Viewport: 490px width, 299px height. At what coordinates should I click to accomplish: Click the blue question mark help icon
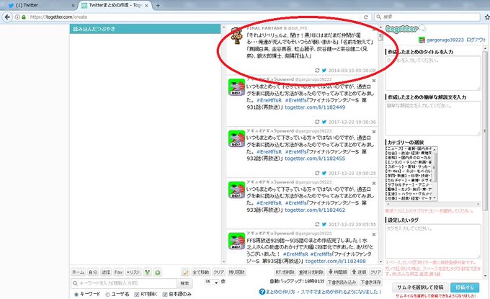pos(262,292)
